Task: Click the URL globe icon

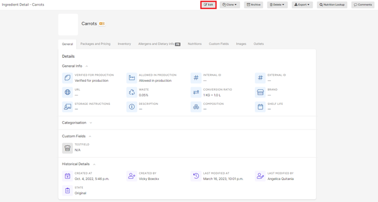Action: 68,92
